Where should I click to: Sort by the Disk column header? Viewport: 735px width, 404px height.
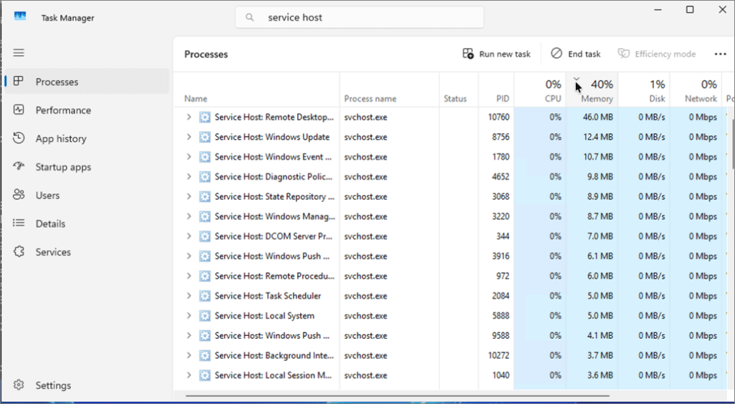tap(644, 90)
